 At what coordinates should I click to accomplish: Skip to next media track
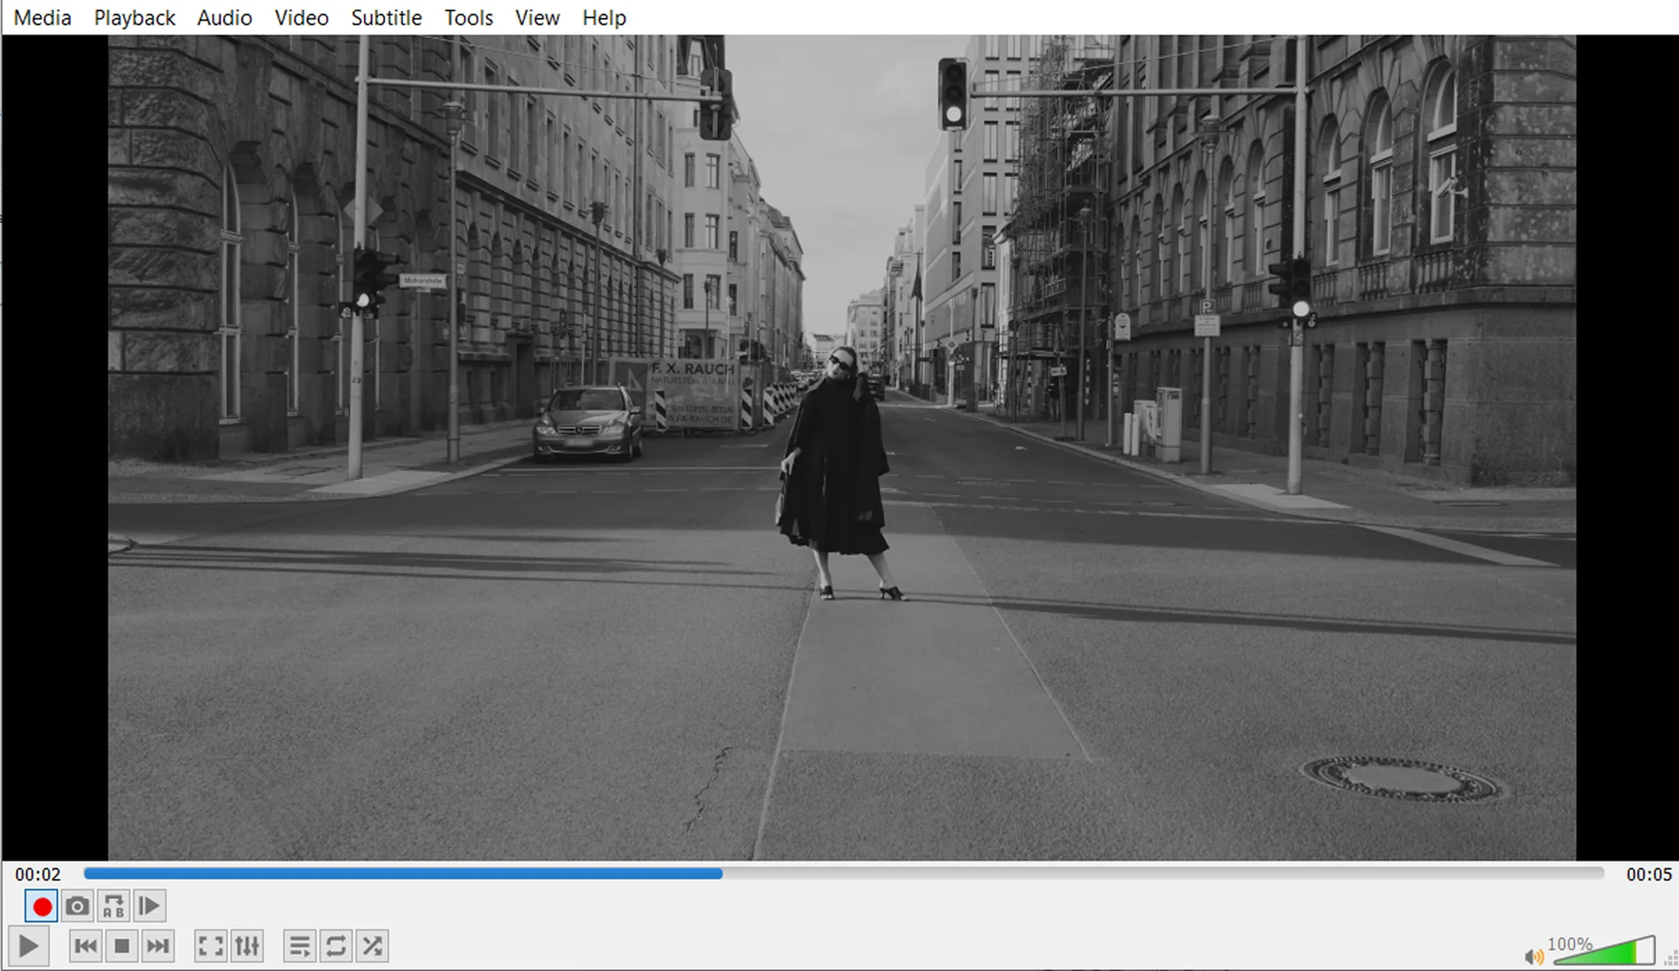(x=159, y=946)
